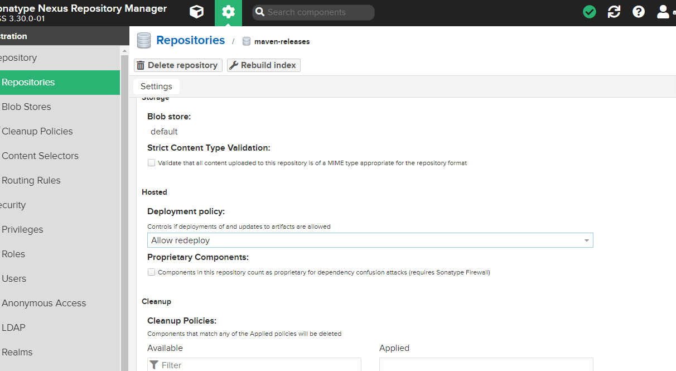Select the Settings tab
The width and height of the screenshot is (676, 371).
pos(156,86)
